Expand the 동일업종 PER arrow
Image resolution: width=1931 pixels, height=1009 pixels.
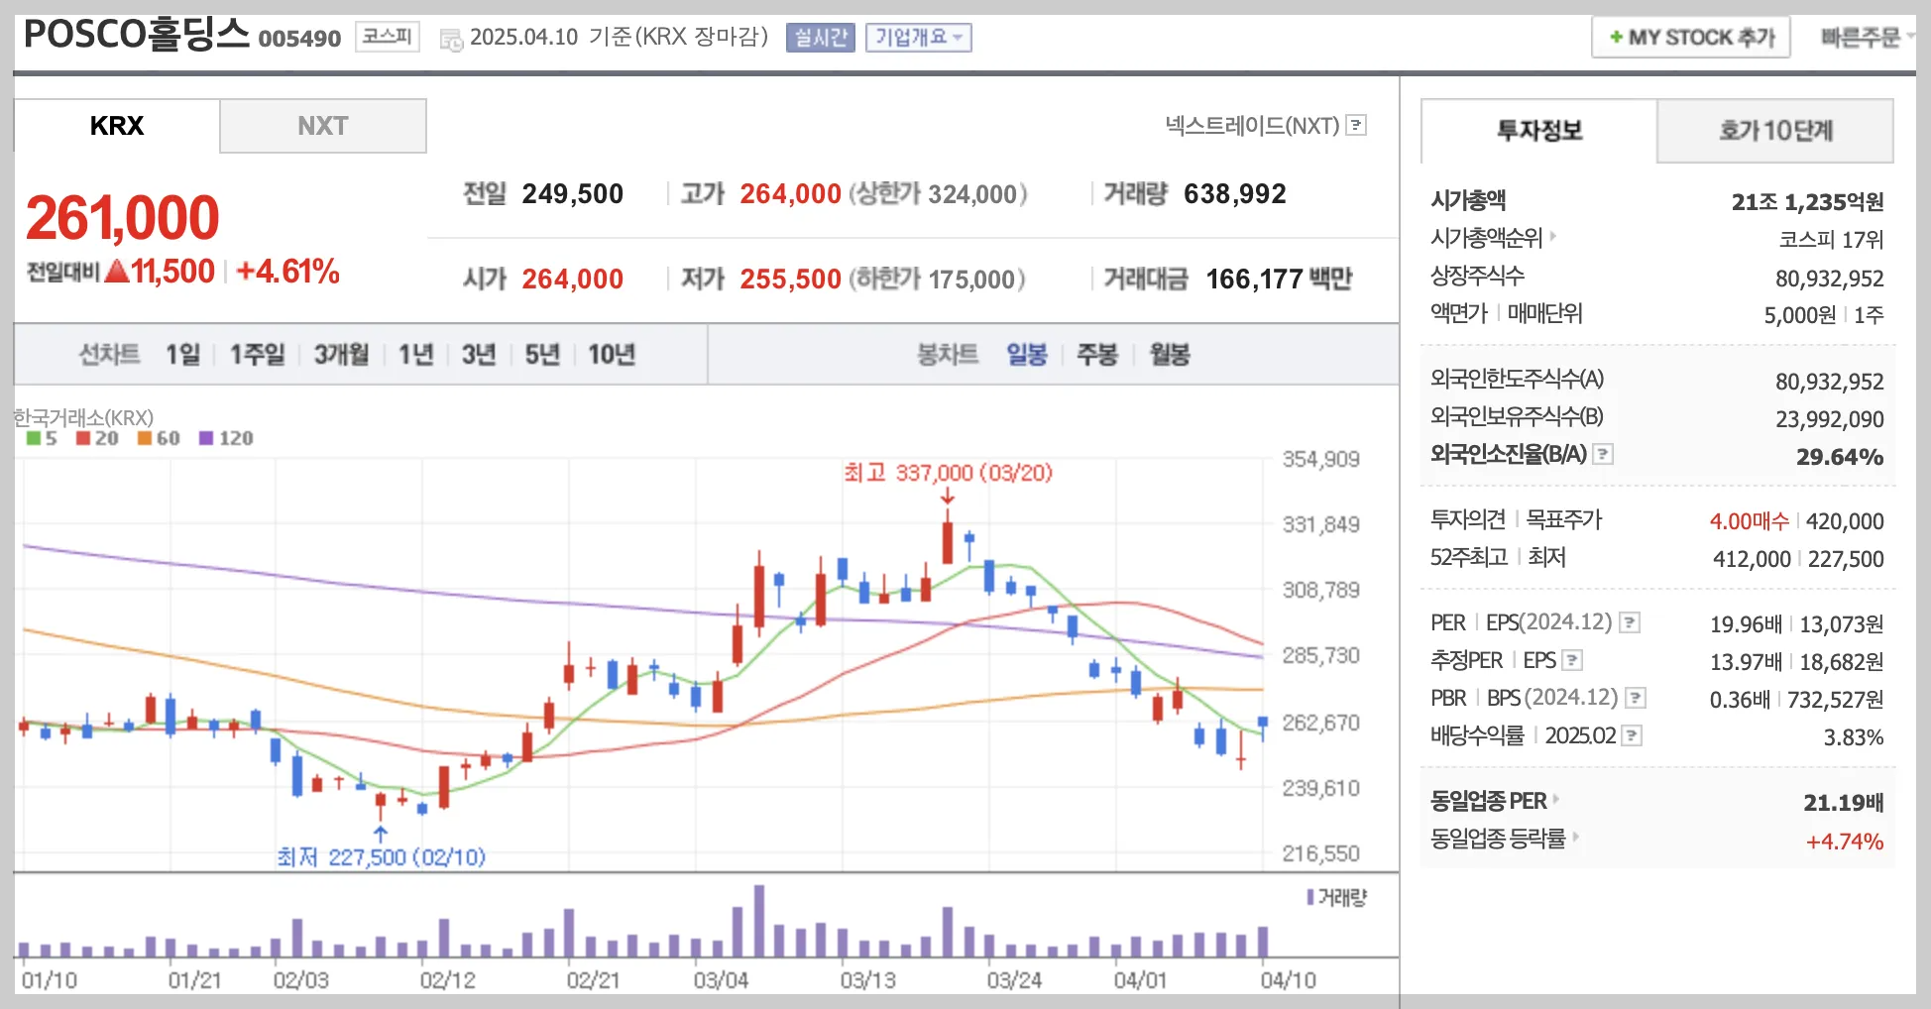[x=1556, y=799]
